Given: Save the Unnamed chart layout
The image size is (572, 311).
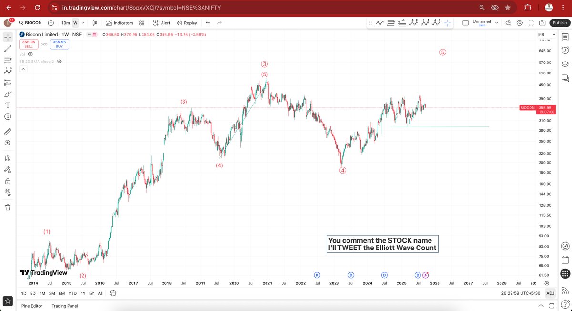Looking at the screenshot, I should 482,25.
